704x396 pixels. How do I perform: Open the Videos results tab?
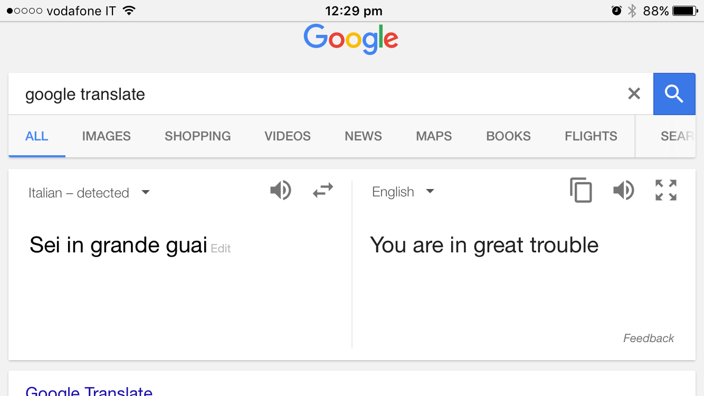(288, 136)
